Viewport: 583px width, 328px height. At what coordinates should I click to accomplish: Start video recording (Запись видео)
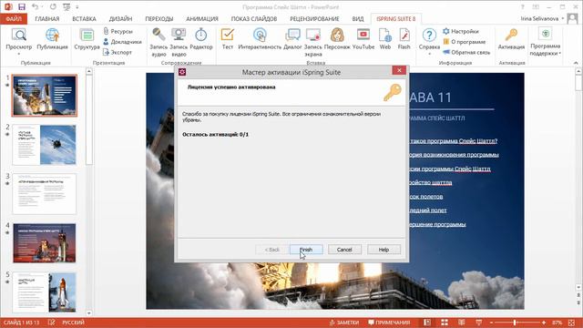(x=179, y=42)
